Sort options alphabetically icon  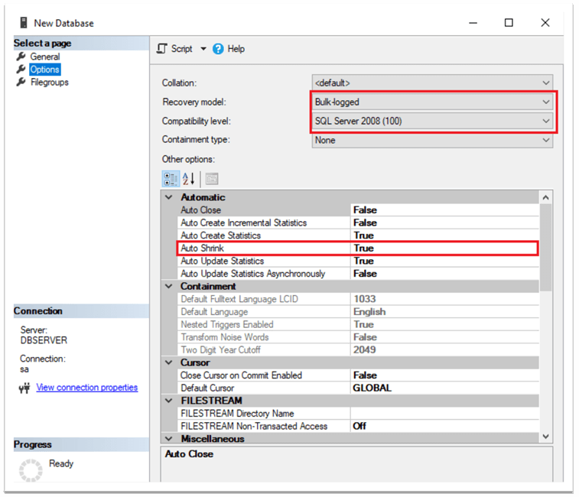coord(188,179)
